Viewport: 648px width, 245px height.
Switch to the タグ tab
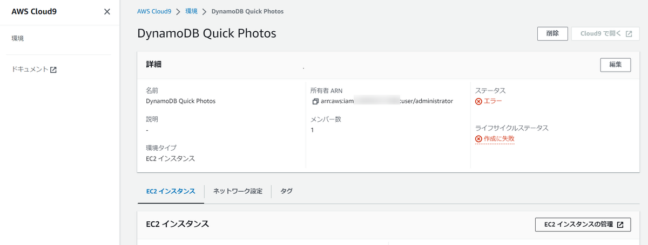[287, 192]
